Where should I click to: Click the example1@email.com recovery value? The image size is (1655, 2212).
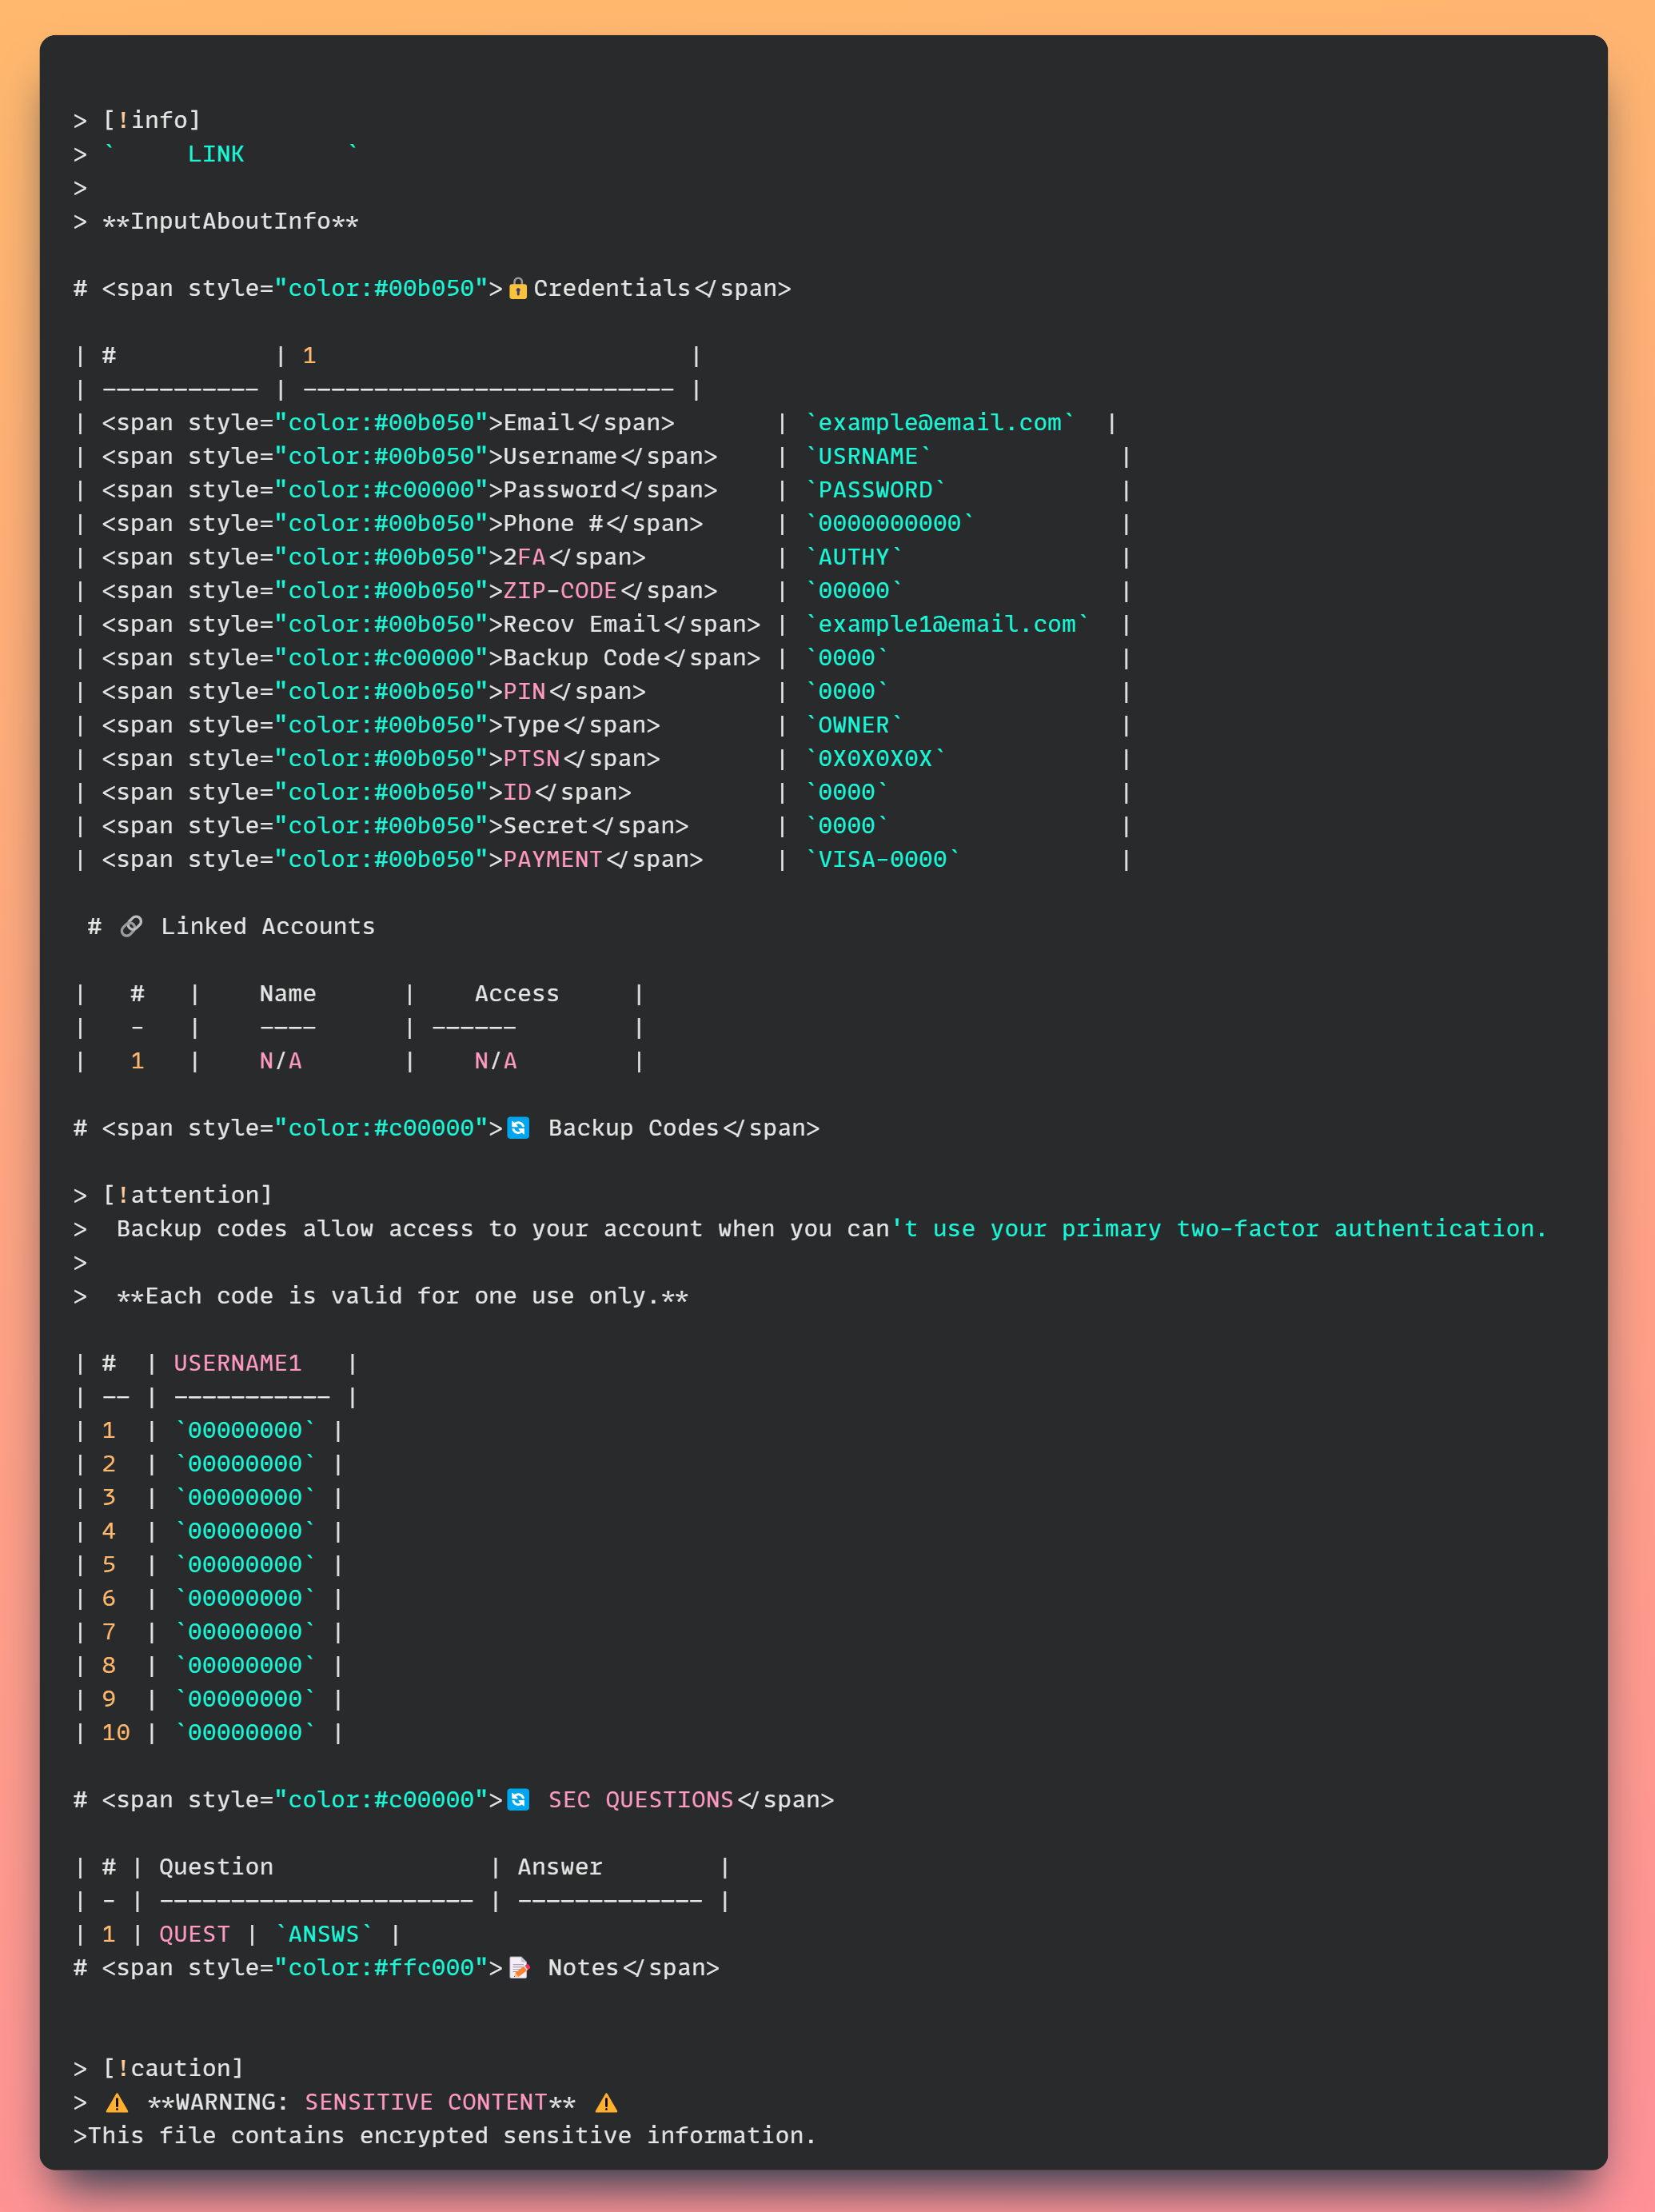point(947,625)
